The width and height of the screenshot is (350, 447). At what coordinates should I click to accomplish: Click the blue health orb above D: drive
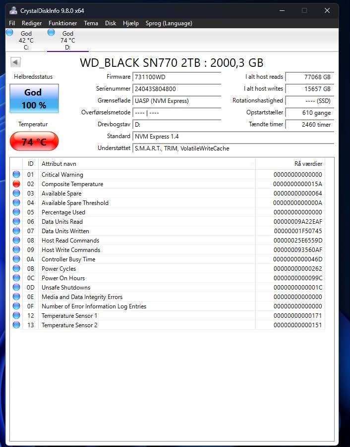51,32
